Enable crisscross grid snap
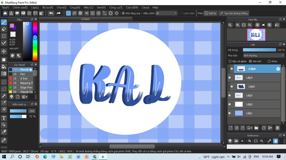 tap(80, 13)
